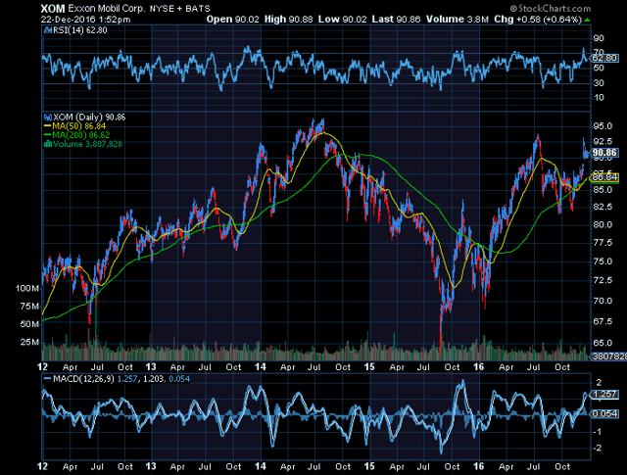The height and width of the screenshot is (475, 627).
Task: Click the XOM (Daily) 90.86 legend
Action: (x=89, y=118)
